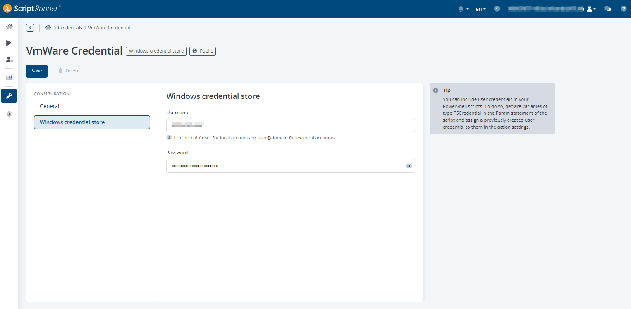
Task: Open the Run actions play icon in sidebar
Action: pos(9,43)
